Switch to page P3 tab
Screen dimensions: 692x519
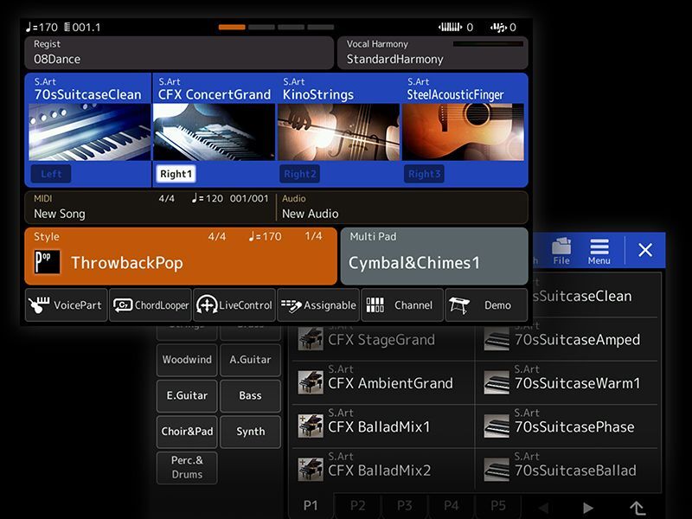[x=405, y=506]
